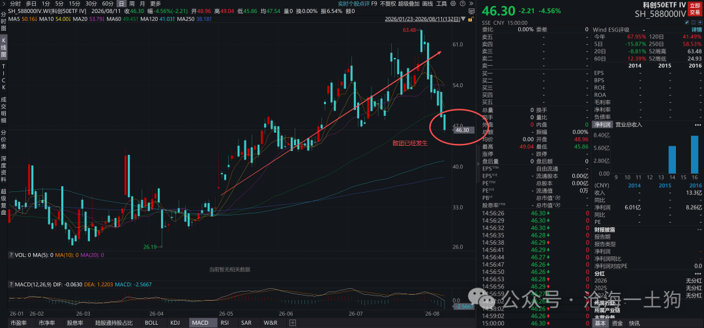
Task: Click the 2016 net profit bar
Action: [x=694, y=154]
